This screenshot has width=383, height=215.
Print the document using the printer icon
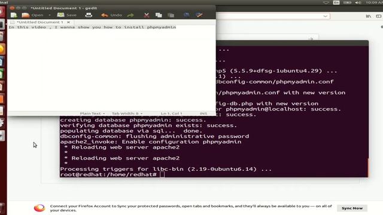tap(89, 15)
